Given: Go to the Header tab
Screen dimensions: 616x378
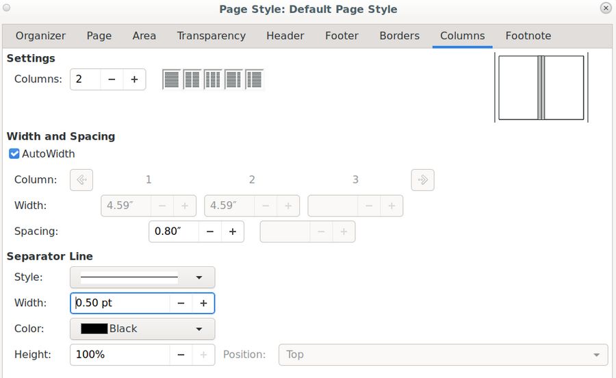Looking at the screenshot, I should click(x=285, y=36).
